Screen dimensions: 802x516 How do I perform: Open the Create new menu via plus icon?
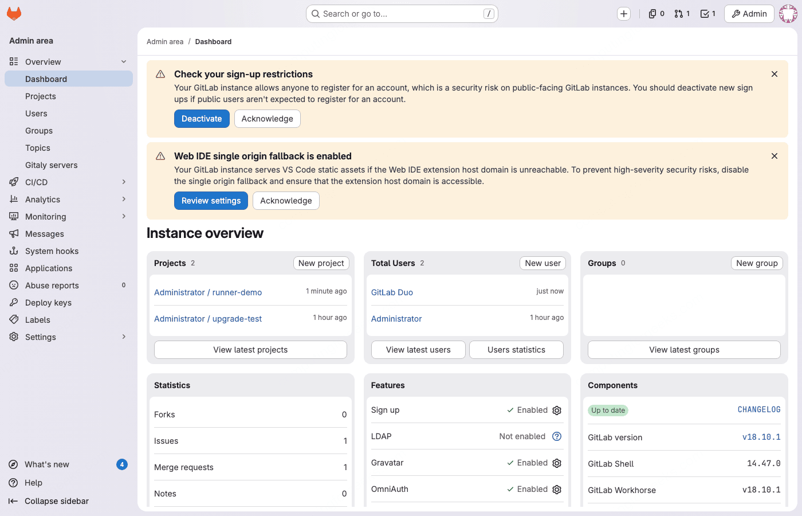point(623,13)
